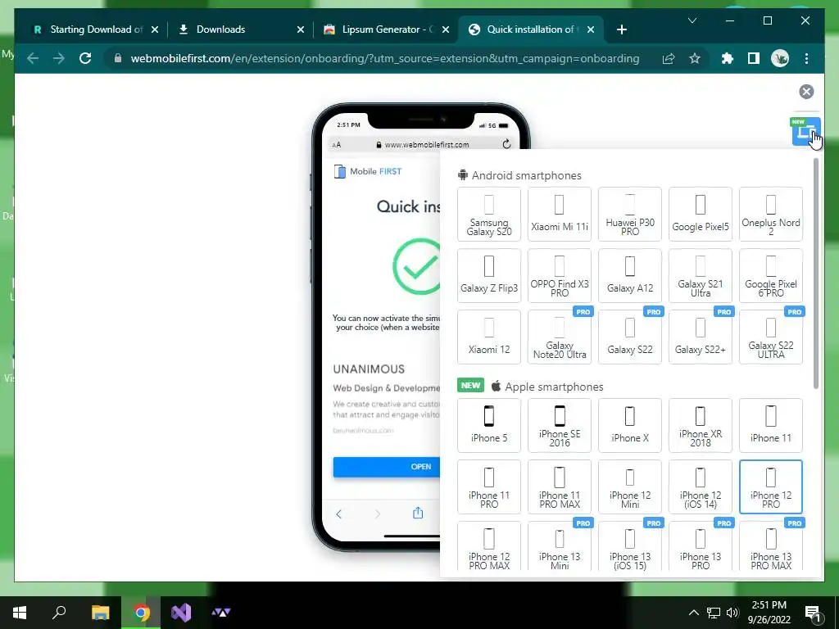Reload the current page
The height and width of the screenshot is (629, 839).
[85, 58]
